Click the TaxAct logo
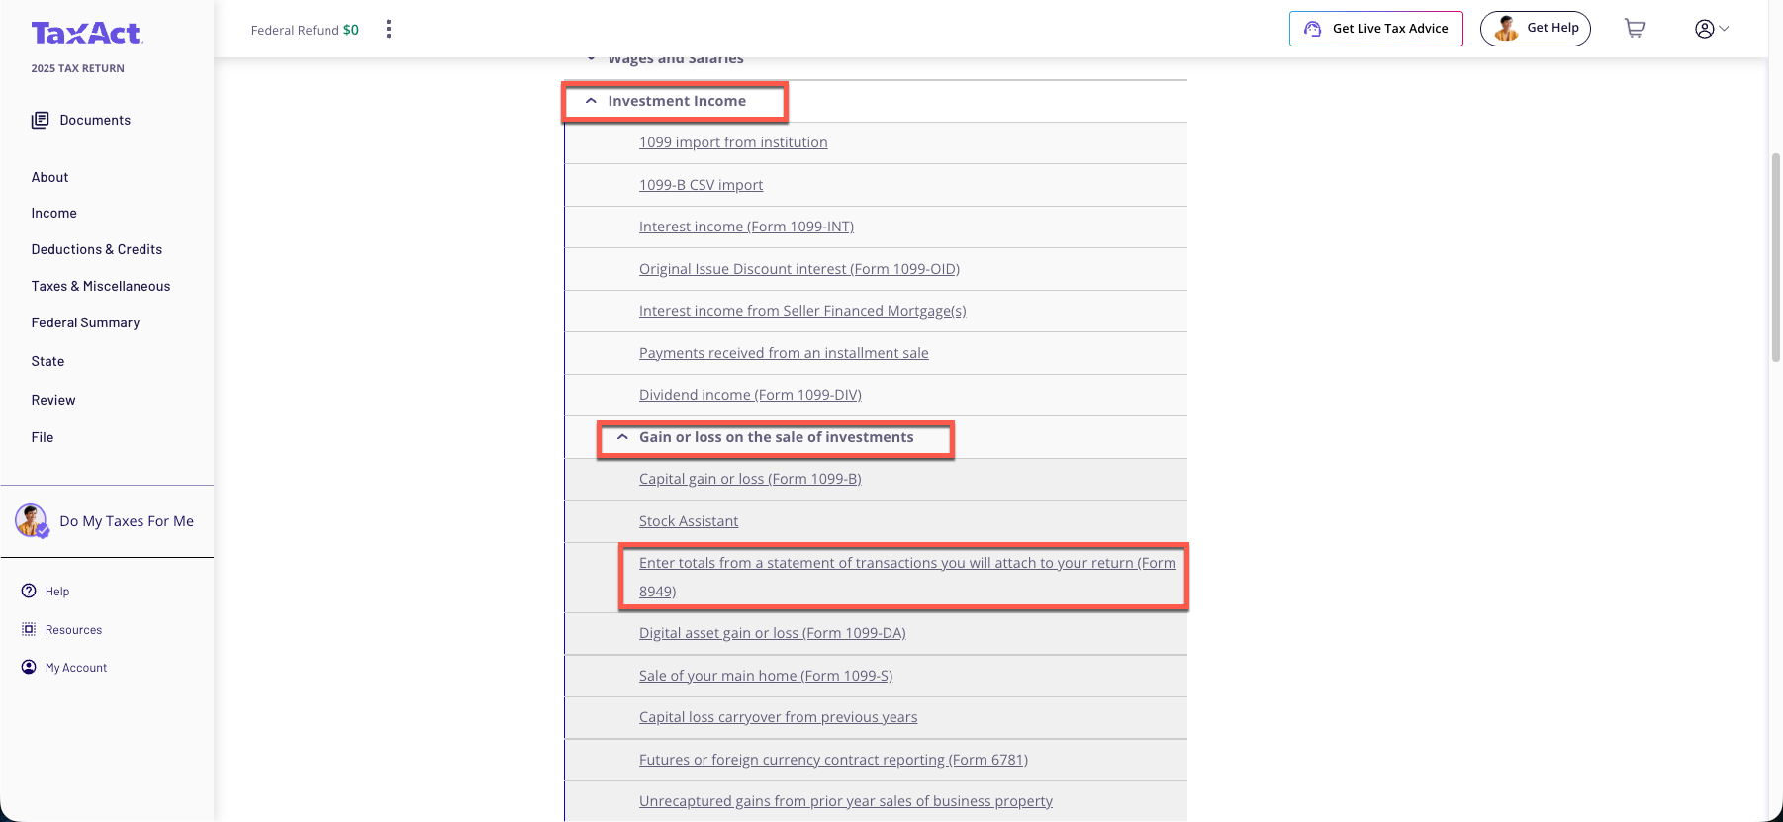The height and width of the screenshot is (822, 1783). [x=87, y=34]
